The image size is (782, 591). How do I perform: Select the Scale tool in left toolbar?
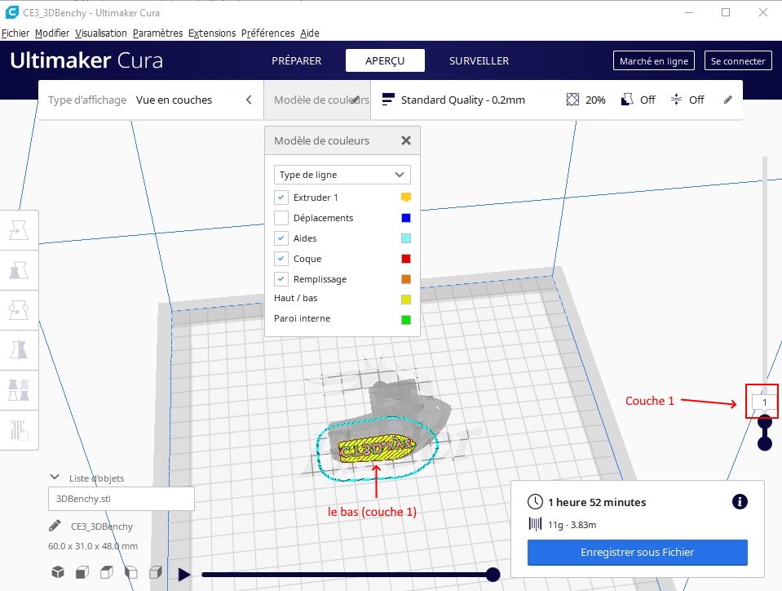(x=19, y=270)
